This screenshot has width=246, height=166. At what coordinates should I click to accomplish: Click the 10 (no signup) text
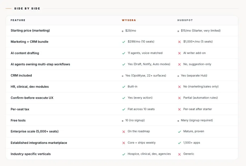[135, 120]
